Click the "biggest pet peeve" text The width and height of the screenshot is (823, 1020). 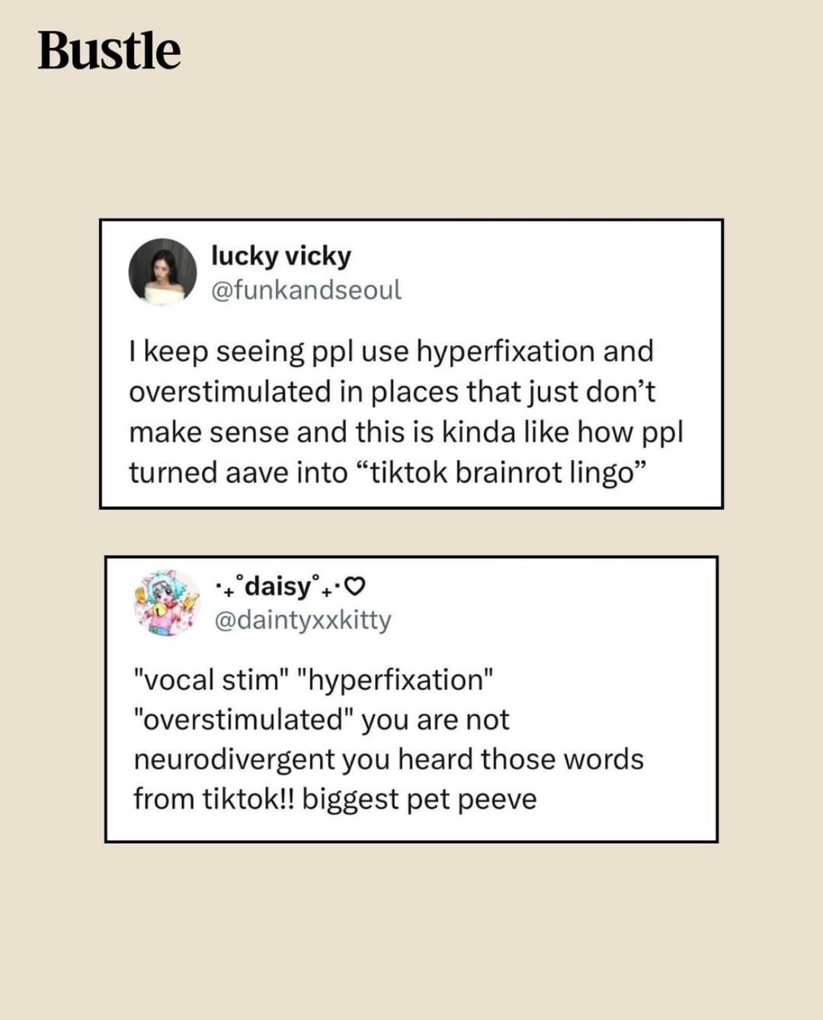419,799
